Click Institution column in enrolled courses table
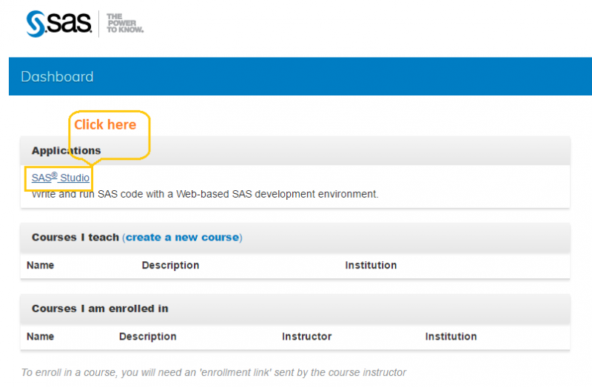 coord(451,337)
